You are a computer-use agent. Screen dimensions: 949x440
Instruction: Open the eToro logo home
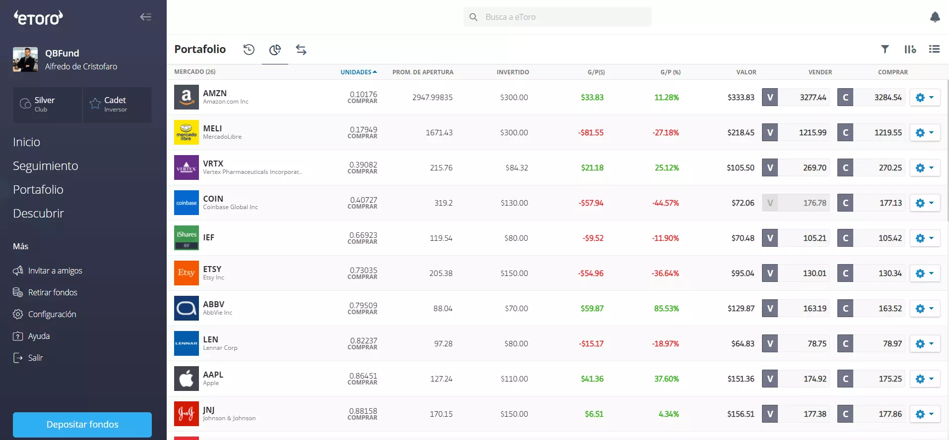(38, 18)
